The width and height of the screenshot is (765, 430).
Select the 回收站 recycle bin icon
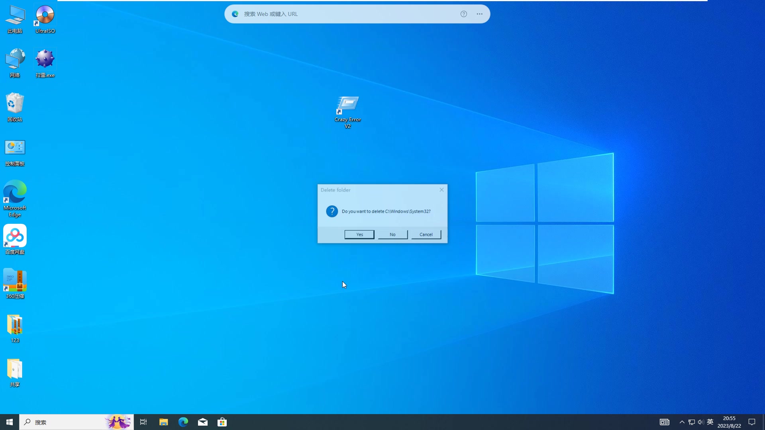(x=15, y=104)
